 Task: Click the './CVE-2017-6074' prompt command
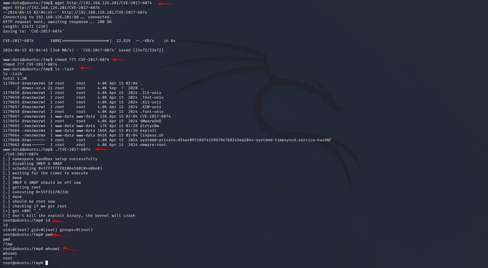pos(73,150)
